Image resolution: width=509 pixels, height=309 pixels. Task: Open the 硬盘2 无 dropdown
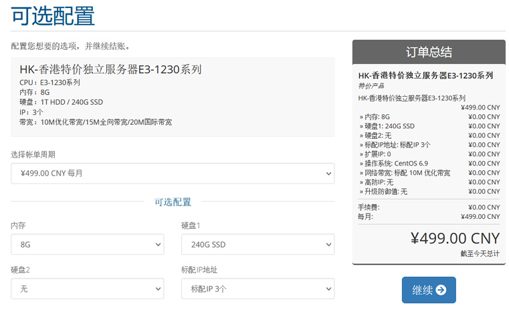[88, 288]
